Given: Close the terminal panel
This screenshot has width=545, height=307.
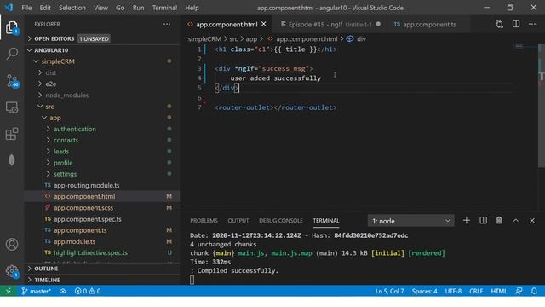Looking at the screenshot, I should pyautogui.click(x=532, y=221).
